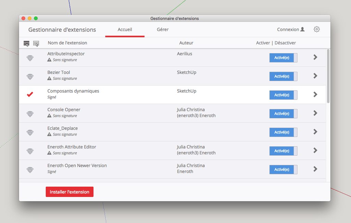The width and height of the screenshot is (351, 223).
Task: Click the warning icon under Eclate_Deplace
Action: click(x=49, y=134)
